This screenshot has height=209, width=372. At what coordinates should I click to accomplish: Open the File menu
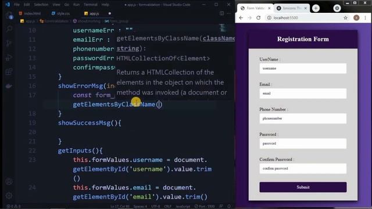(x=17, y=5)
